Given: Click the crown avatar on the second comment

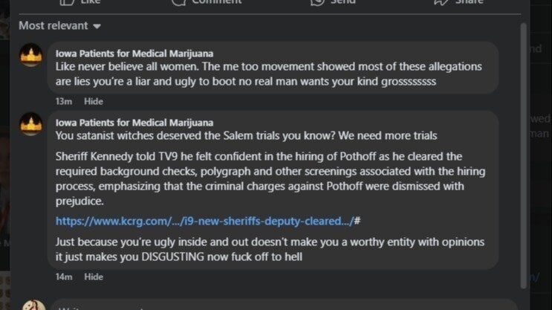Looking at the screenshot, I should coord(30,124).
